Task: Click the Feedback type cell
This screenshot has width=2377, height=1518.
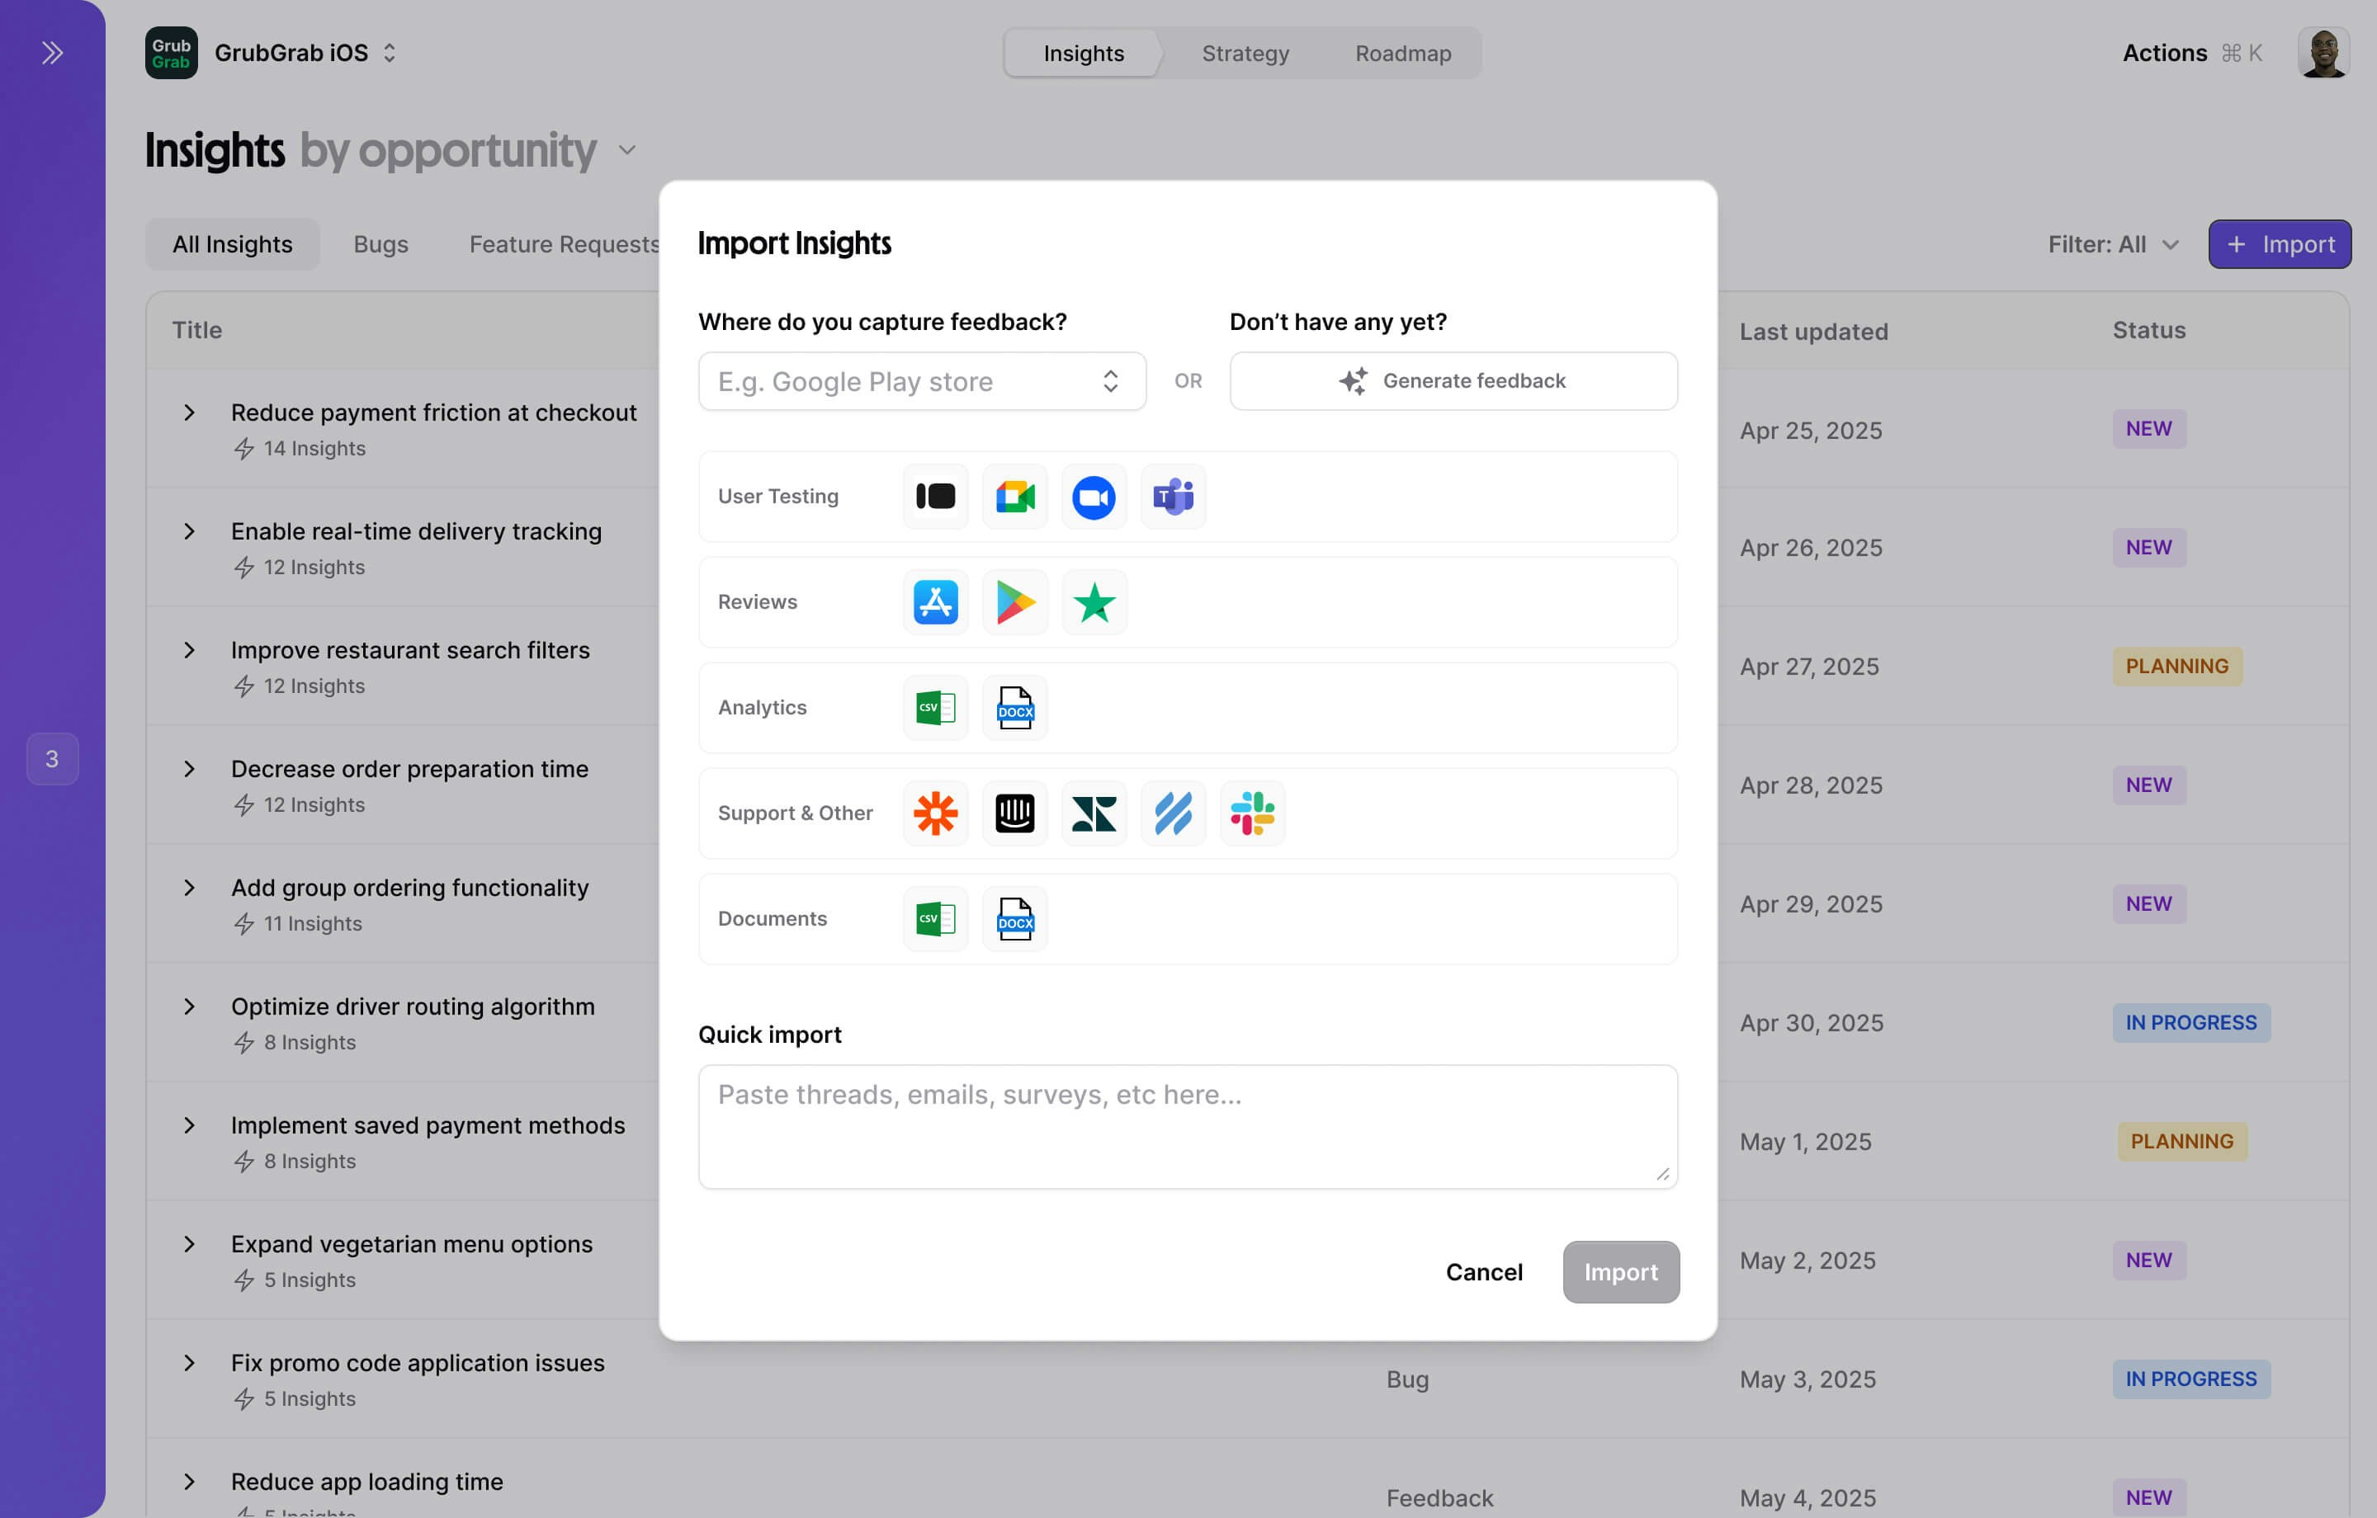Action: 1439,1497
